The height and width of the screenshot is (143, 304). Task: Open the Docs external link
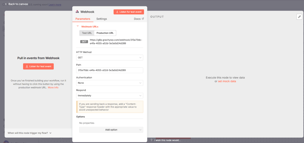pos(139,19)
